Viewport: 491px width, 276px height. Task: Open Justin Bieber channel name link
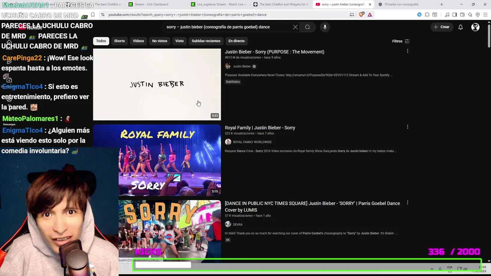242,66
